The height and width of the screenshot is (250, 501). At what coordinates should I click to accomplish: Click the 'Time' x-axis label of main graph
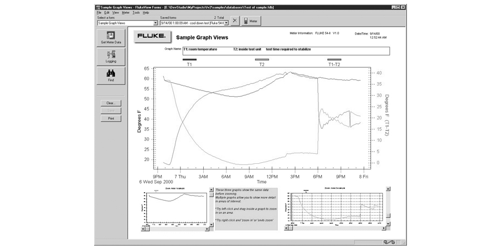[x=262, y=182]
